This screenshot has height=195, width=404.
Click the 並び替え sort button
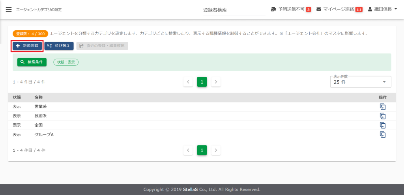click(59, 46)
